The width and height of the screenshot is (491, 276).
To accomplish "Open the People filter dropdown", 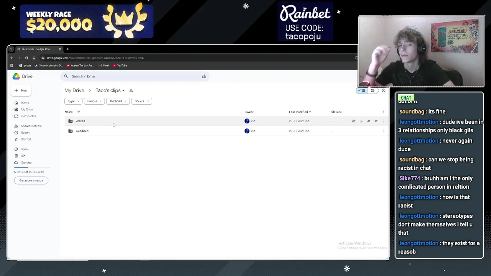I will 94,101.
